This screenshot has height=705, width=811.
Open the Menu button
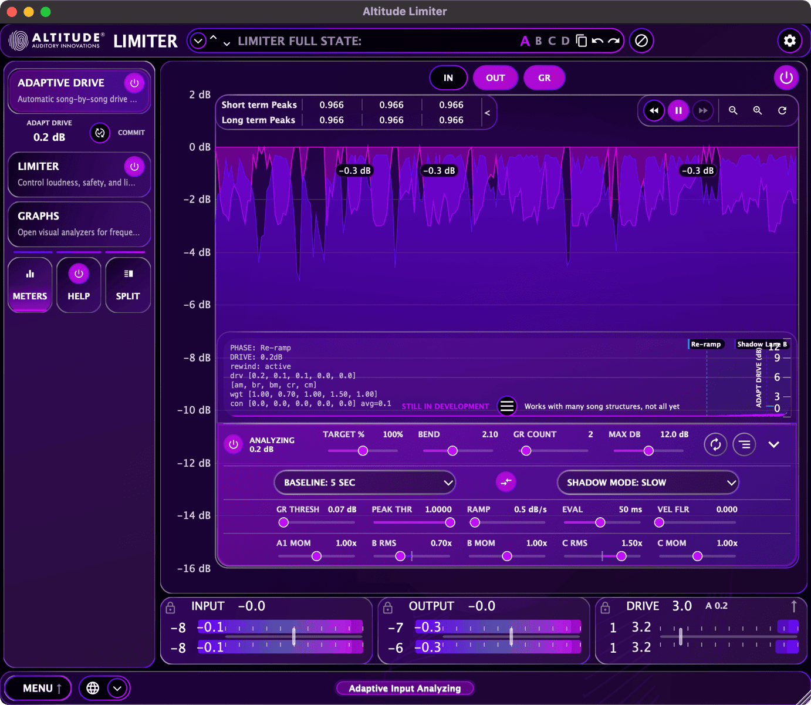tap(38, 688)
